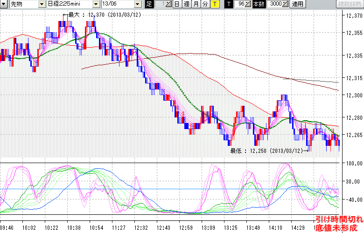Image resolution: width=364 pixels, height=233 pixels.
Task: Click the 本数 bar-count label
Action: pos(258,4)
